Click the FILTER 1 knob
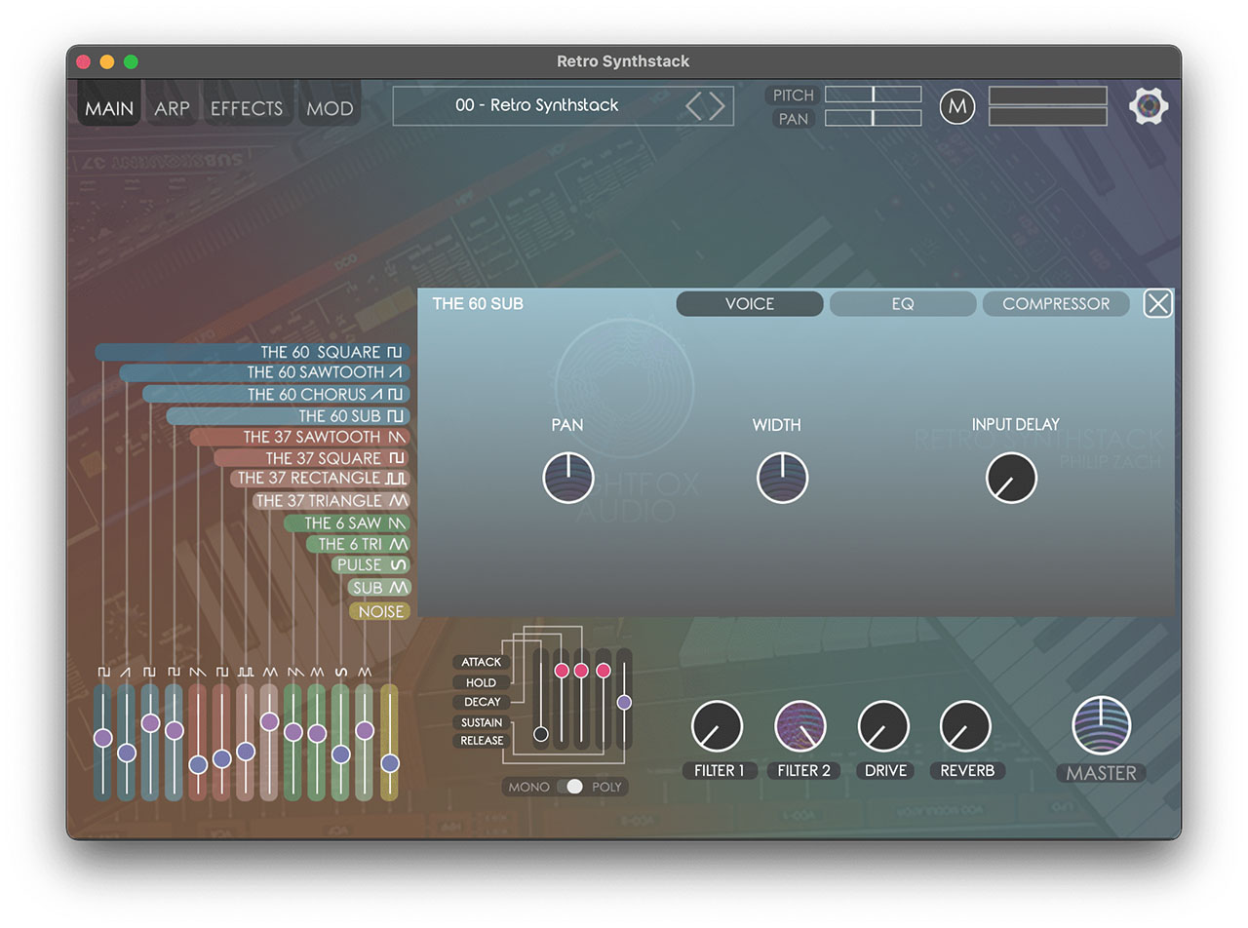This screenshot has width=1248, height=928. click(x=717, y=726)
